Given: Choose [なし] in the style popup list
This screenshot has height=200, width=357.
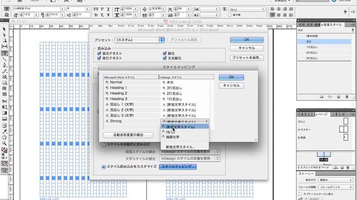Looking at the screenshot, I should [x=185, y=132].
